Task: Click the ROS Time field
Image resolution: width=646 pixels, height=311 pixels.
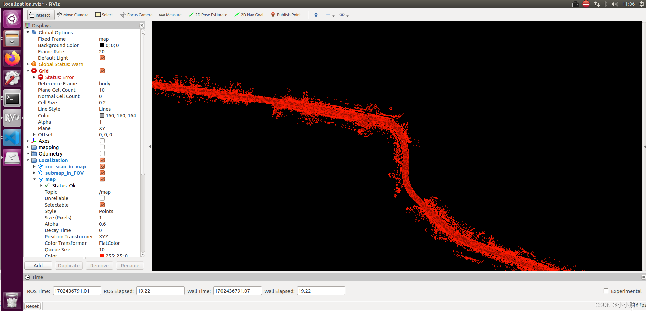Action: point(77,291)
